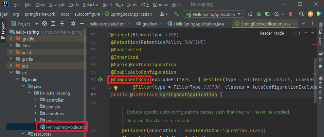
Task: Hide the Project tool window
Action: click(82, 24)
